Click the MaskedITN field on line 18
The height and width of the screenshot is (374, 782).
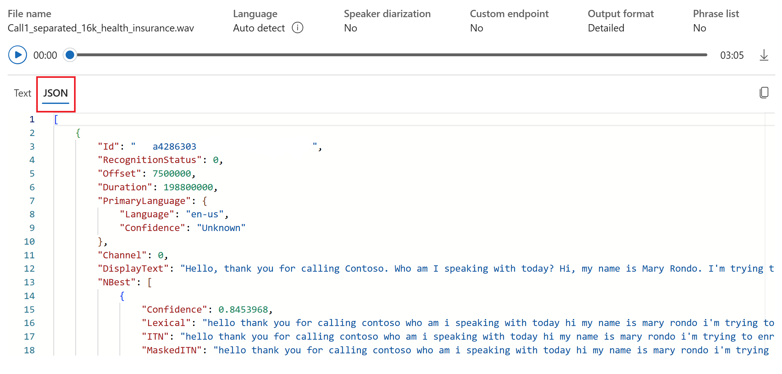[172, 350]
